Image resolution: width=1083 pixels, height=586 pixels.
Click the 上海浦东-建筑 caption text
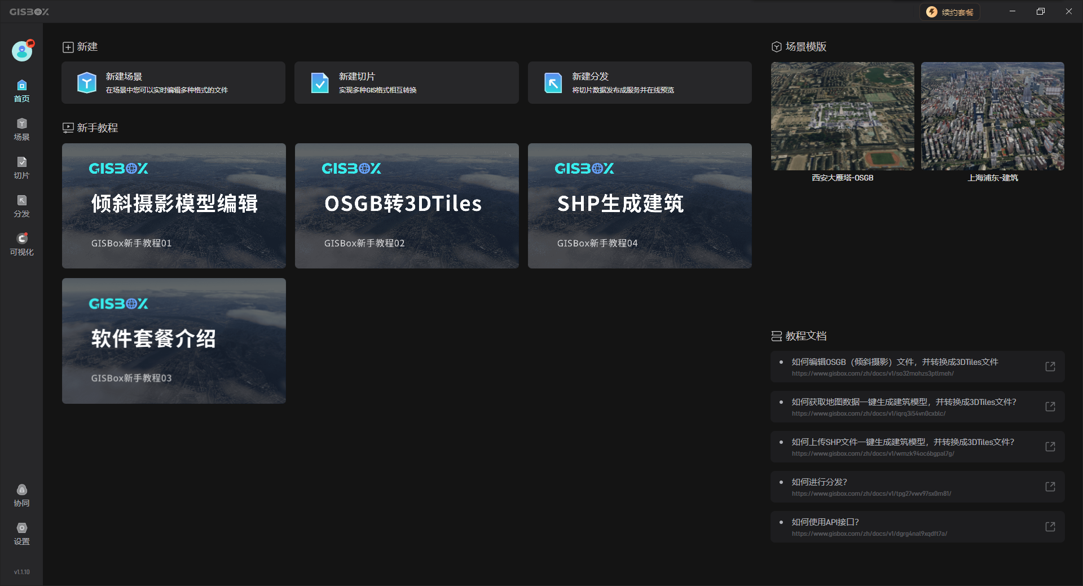tap(993, 178)
